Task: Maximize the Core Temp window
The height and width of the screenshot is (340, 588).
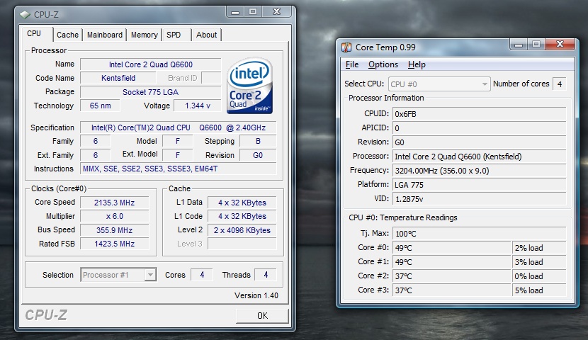Action: point(536,45)
